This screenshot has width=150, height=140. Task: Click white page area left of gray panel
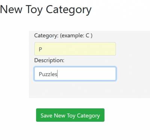(14, 65)
